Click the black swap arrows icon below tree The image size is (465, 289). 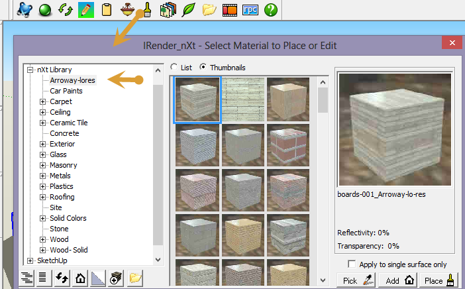[62, 278]
